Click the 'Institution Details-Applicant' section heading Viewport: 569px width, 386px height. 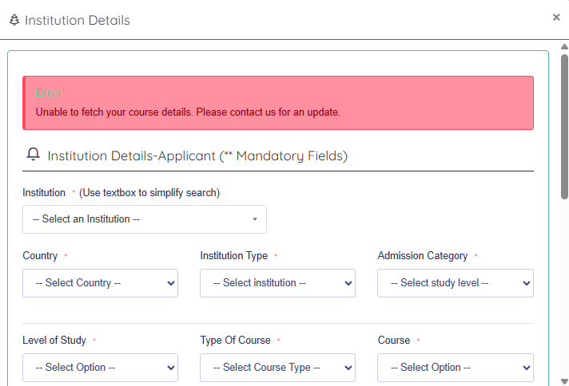tap(197, 156)
